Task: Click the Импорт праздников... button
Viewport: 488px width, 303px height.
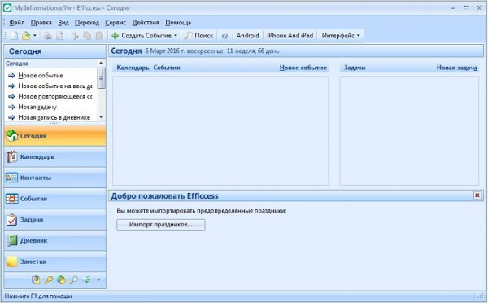Action: pyautogui.click(x=161, y=225)
